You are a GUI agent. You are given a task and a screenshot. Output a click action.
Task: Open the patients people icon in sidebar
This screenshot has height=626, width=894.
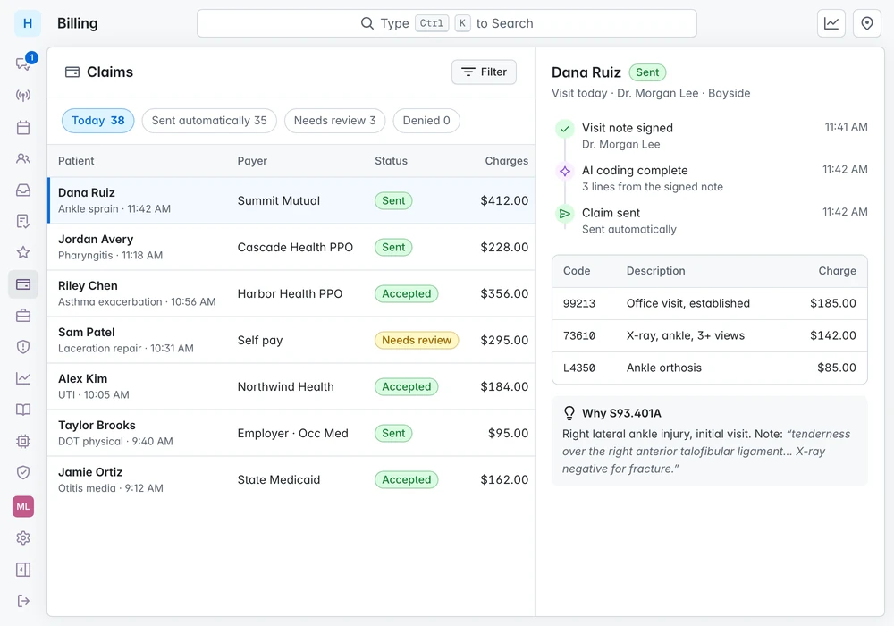23,158
